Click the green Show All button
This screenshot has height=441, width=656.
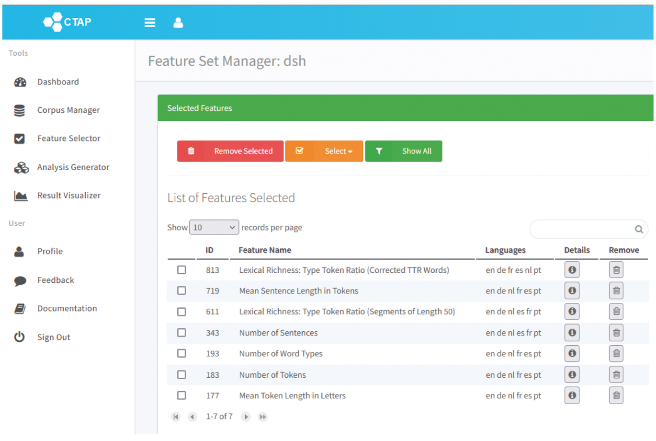coord(404,151)
